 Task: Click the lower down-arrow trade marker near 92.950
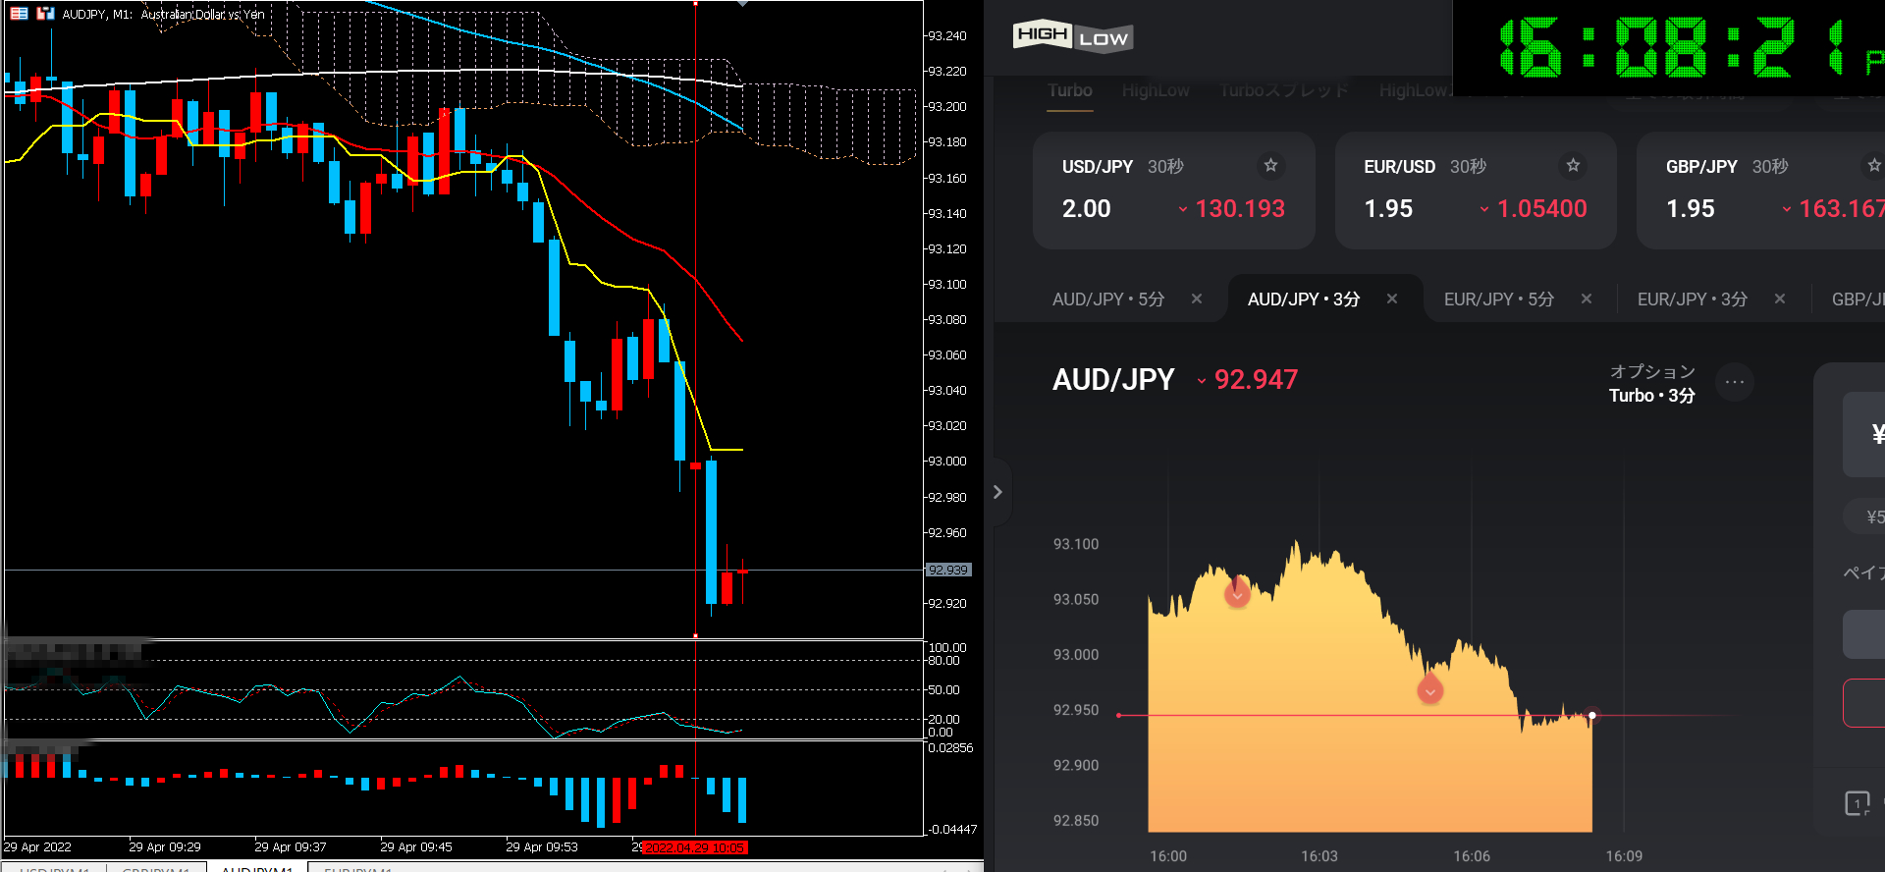[x=1430, y=690]
